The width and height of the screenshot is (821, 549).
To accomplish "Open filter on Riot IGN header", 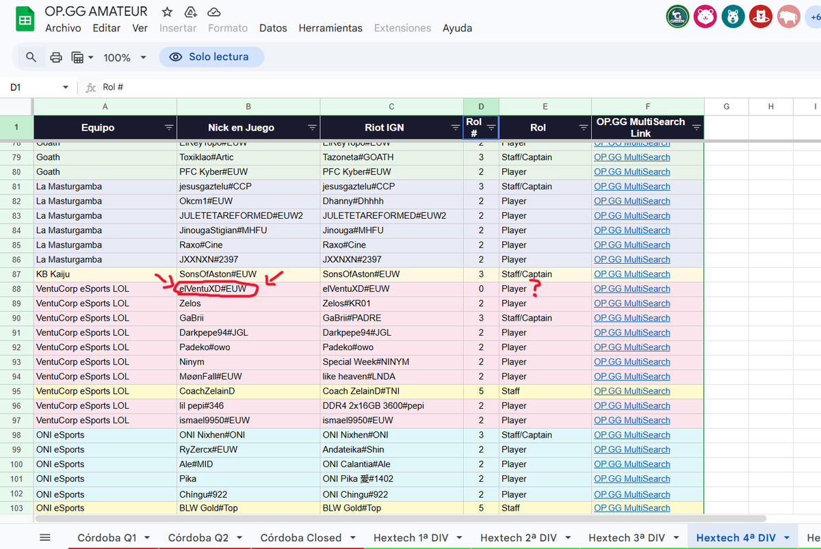I will point(456,127).
